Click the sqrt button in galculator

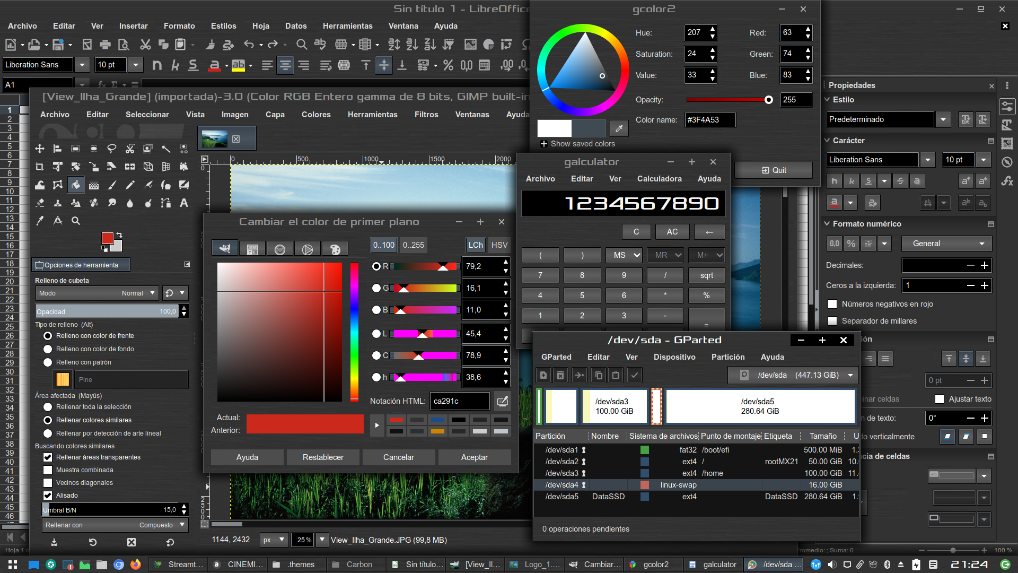(x=707, y=275)
